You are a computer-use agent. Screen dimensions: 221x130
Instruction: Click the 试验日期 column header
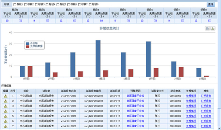coord(115,91)
